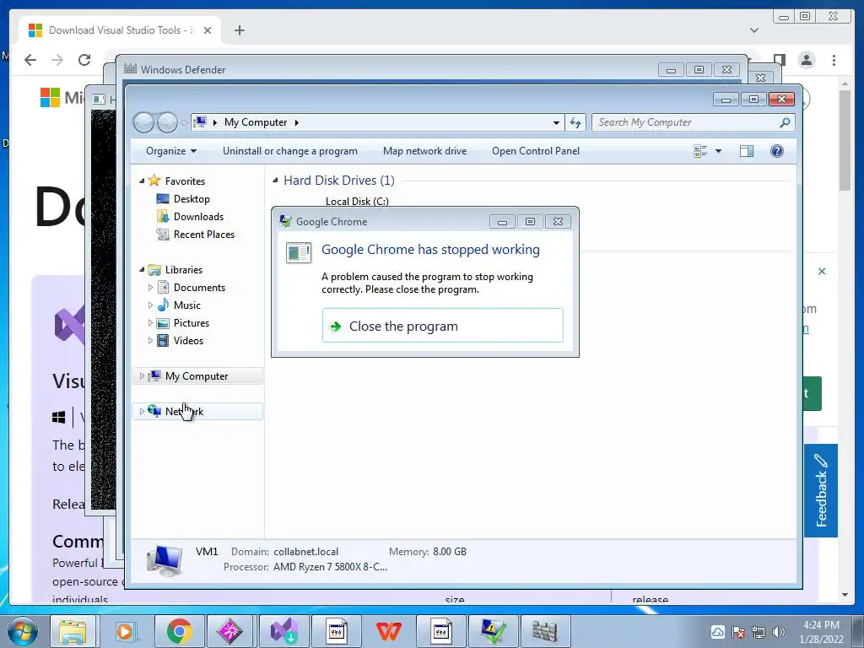Reload the page in Chrome
This screenshot has width=864, height=648.
pos(84,60)
